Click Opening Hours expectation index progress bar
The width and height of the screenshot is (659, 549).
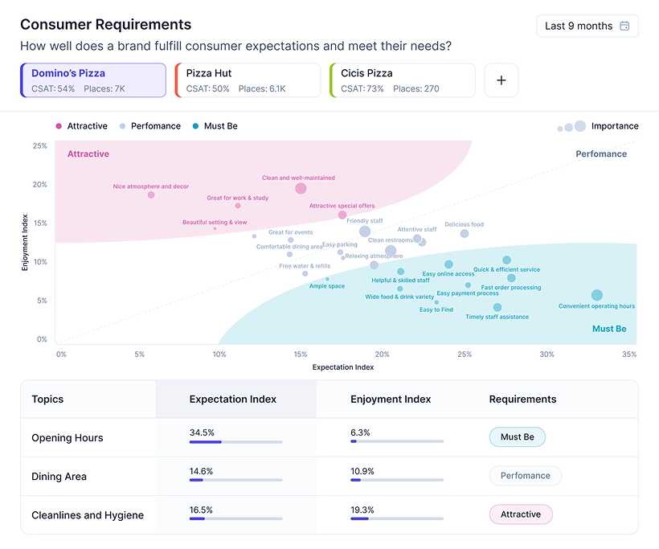(x=235, y=441)
